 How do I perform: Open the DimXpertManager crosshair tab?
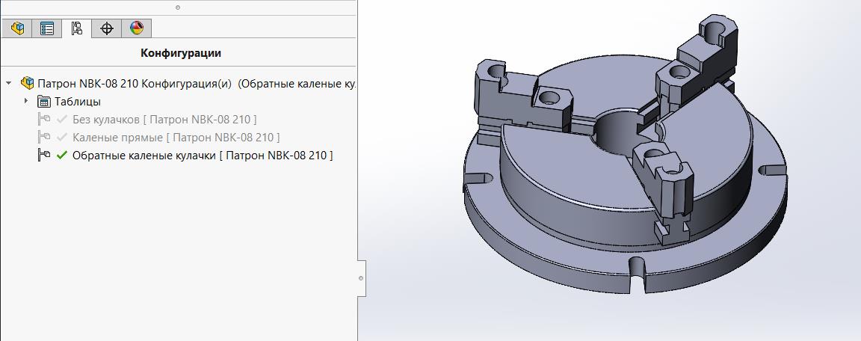coord(107,28)
